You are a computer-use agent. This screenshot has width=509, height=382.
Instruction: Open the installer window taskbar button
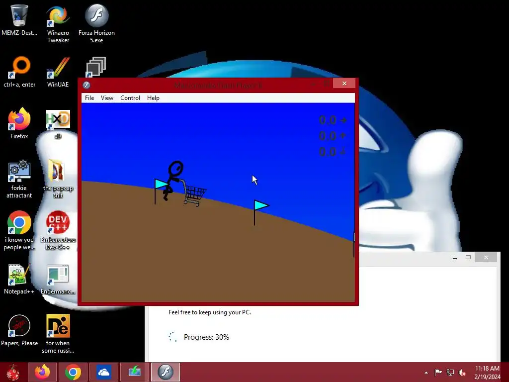point(134,372)
